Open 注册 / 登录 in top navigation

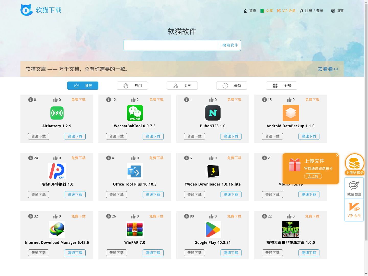pyautogui.click(x=312, y=11)
